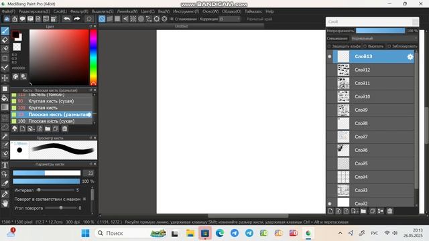Enable the circle snap guide

pos(141,19)
